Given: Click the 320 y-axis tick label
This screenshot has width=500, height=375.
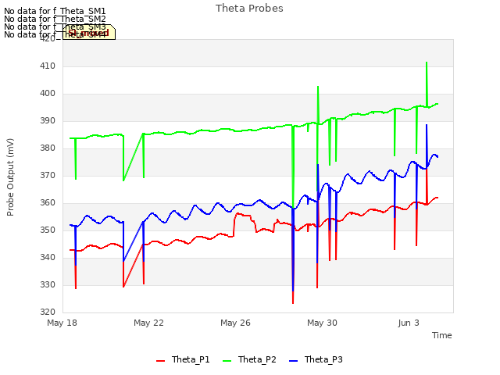Looking at the screenshot, I should [x=48, y=312].
